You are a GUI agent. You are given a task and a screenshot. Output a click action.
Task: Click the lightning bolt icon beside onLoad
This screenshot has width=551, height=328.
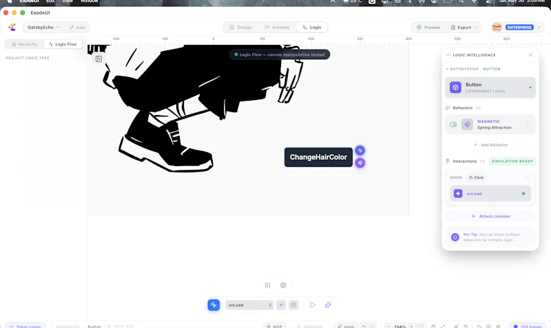[458, 194]
